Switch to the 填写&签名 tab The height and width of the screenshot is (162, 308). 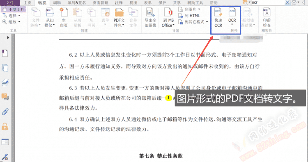tap(77, 3)
